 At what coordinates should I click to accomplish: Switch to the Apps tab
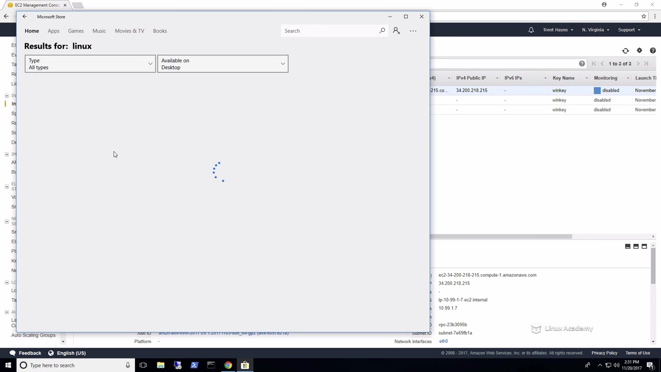click(53, 31)
